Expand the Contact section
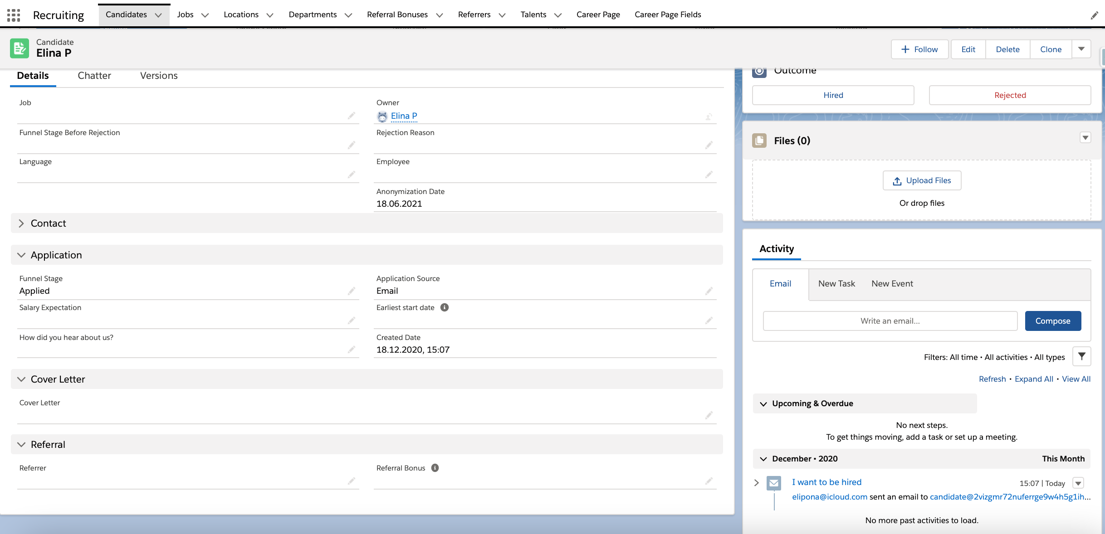Screen dimensions: 1105x534 point(21,223)
